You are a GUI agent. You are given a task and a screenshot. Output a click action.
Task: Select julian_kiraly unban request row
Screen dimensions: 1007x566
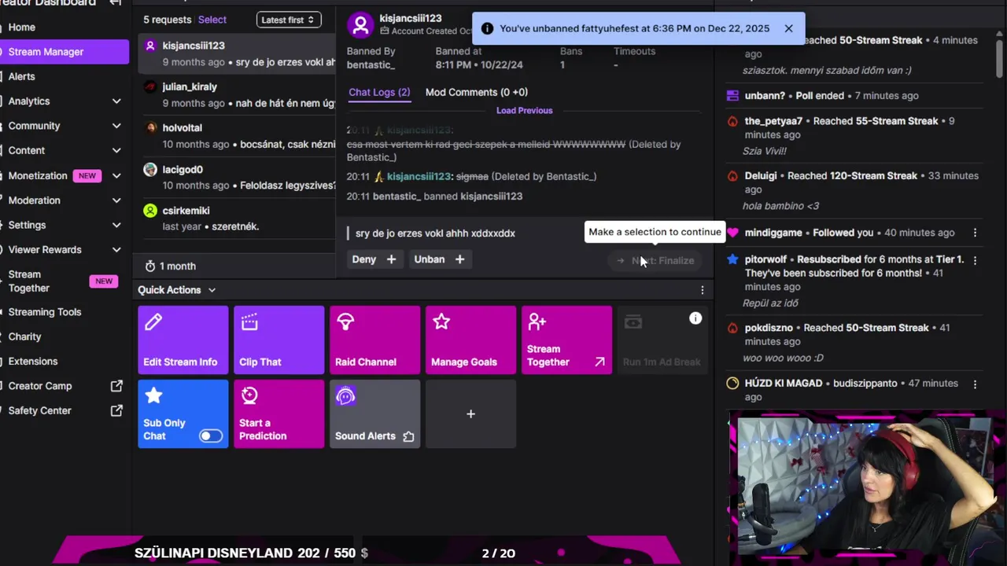click(x=237, y=94)
